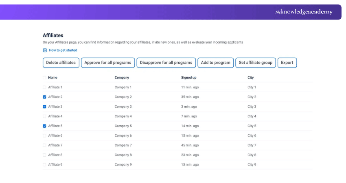Click the City 8 cell

pos(252,155)
